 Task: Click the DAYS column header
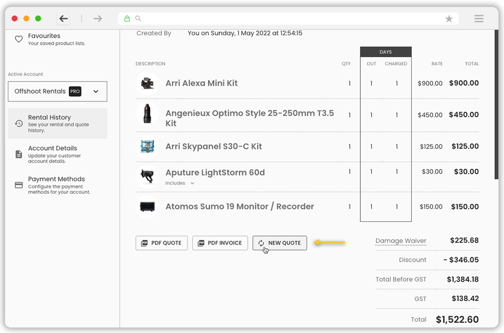pos(386,52)
